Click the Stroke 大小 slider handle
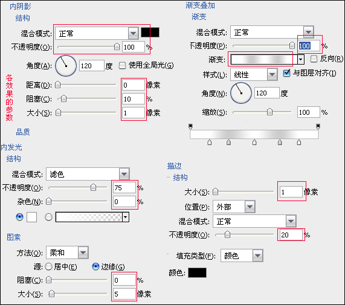 click(216, 191)
